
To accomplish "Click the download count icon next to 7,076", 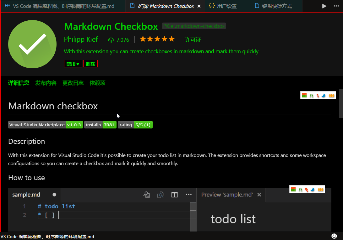I will pyautogui.click(x=112, y=39).
